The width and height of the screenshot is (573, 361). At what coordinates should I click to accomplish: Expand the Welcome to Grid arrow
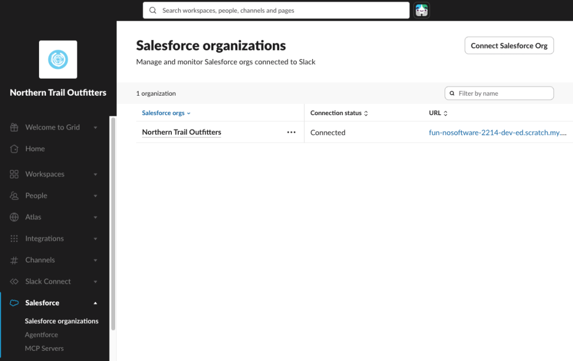(x=95, y=128)
